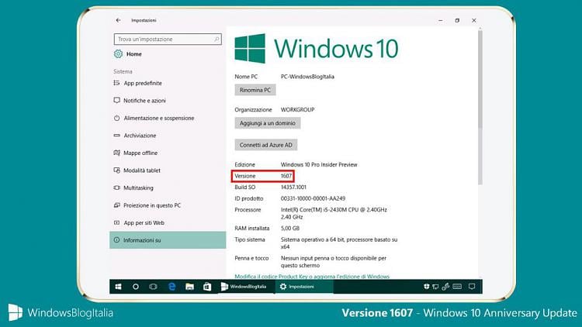Click the search field Trova un'impostazione
This screenshot has width=582, height=327.
[168, 39]
